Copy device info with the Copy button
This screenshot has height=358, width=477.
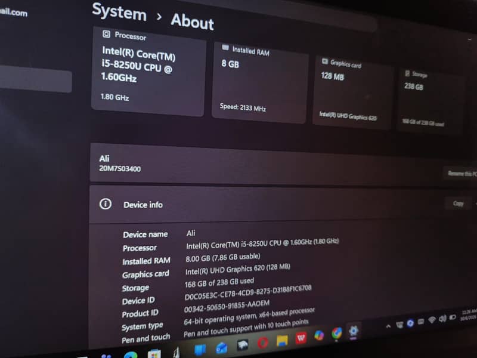click(458, 203)
